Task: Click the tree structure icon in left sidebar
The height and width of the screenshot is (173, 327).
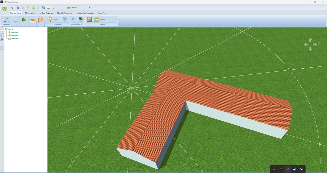Action: [x=2, y=48]
